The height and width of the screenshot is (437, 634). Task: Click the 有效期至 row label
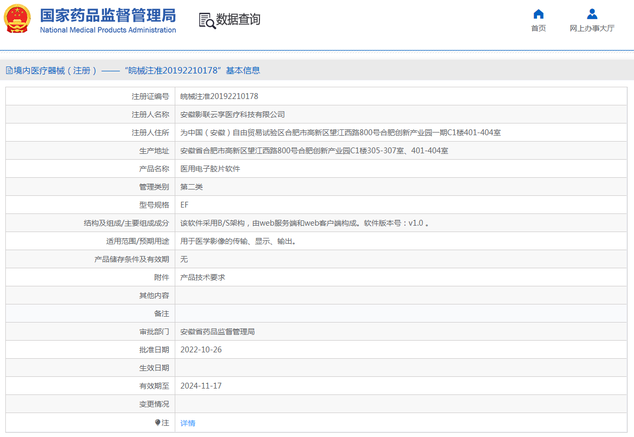[154, 386]
